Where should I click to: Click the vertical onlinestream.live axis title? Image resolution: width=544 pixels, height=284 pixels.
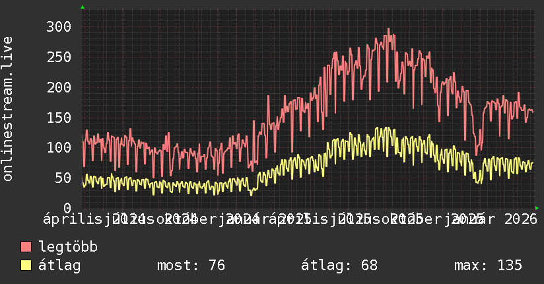8,109
